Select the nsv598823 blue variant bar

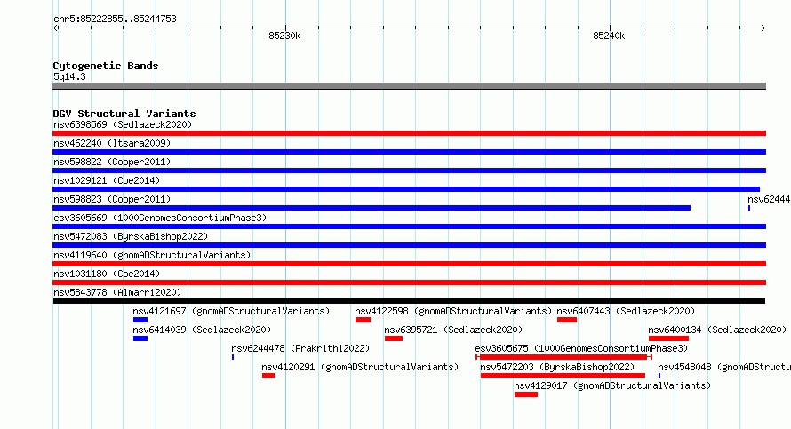(x=372, y=208)
